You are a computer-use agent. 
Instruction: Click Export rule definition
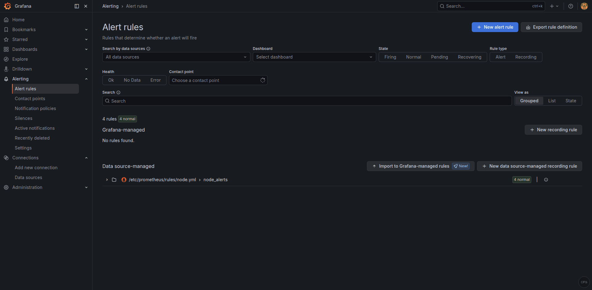[551, 27]
